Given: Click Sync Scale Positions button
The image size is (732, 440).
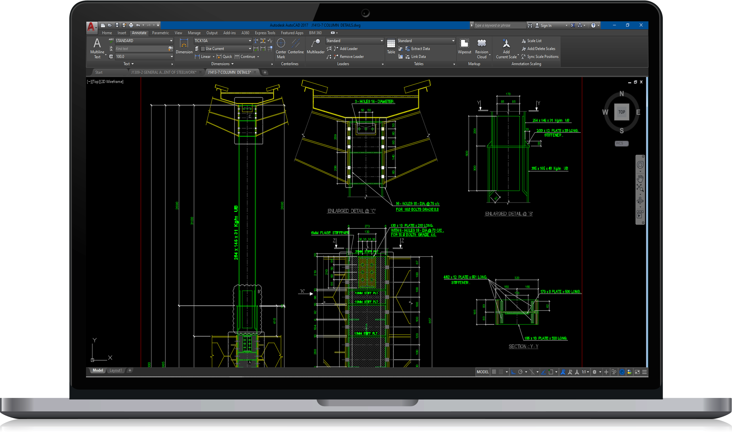Looking at the screenshot, I should click(540, 57).
